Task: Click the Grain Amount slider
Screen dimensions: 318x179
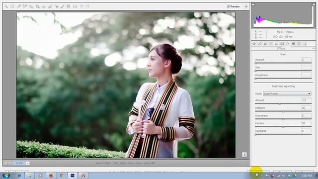Action: coord(283,63)
